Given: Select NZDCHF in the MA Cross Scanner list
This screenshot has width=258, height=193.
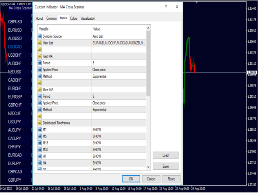Looking at the screenshot, I should [15, 113].
